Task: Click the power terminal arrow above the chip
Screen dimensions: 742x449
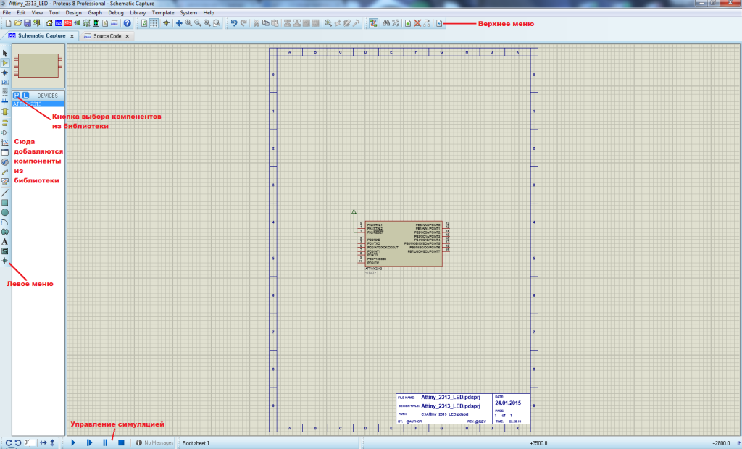Action: coord(354,212)
